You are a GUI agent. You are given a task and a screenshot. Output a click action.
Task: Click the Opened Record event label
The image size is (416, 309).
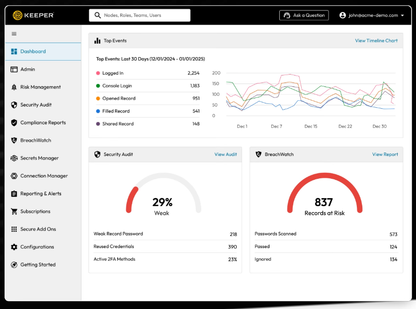pyautogui.click(x=119, y=98)
